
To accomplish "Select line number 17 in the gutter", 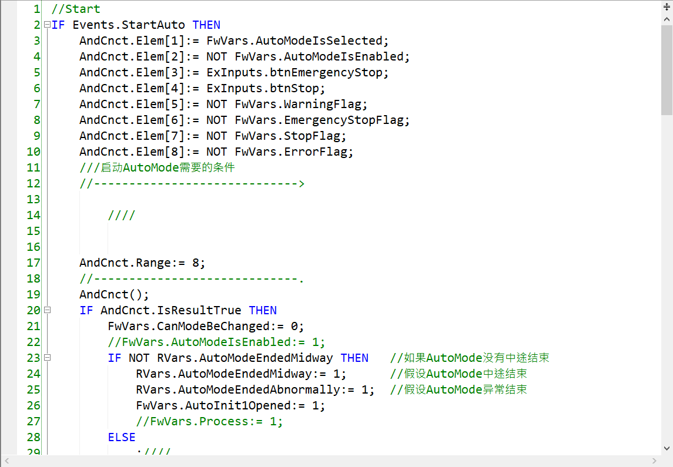I will pyautogui.click(x=34, y=263).
